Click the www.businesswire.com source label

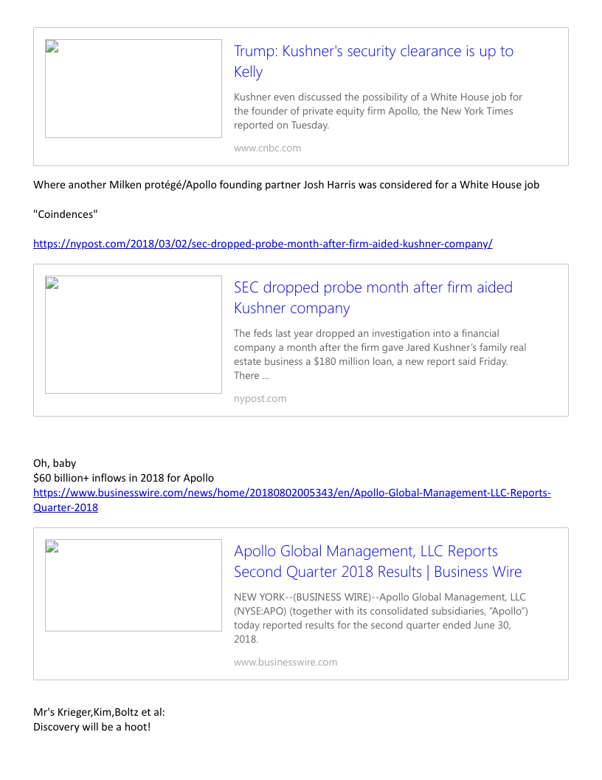286,662
